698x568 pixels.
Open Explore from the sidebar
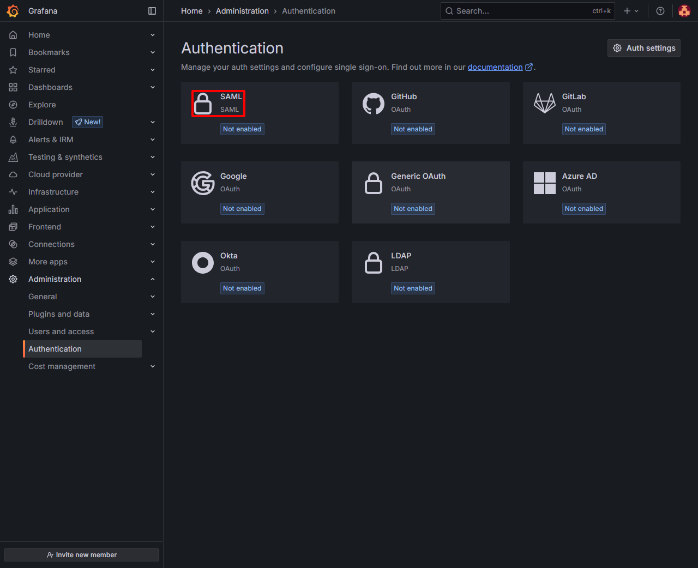(x=42, y=105)
